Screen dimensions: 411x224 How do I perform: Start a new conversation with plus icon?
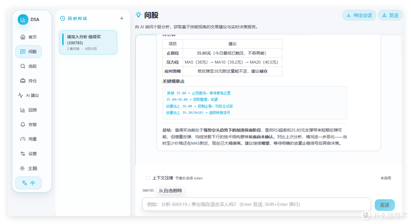point(122,19)
